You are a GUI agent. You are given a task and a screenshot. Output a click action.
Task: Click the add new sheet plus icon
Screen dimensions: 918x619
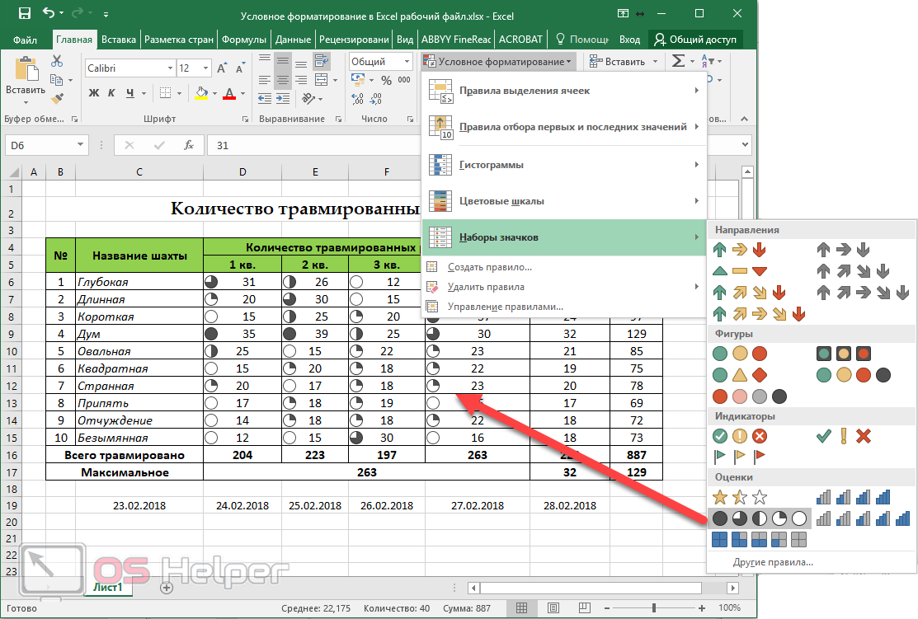pyautogui.click(x=167, y=588)
